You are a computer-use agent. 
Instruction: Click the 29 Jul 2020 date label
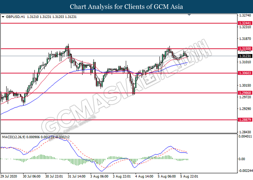point(9,176)
